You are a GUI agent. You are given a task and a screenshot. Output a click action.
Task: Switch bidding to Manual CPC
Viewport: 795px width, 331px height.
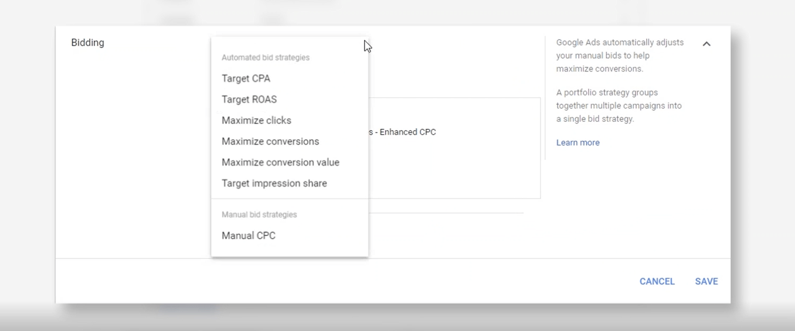pyautogui.click(x=249, y=236)
